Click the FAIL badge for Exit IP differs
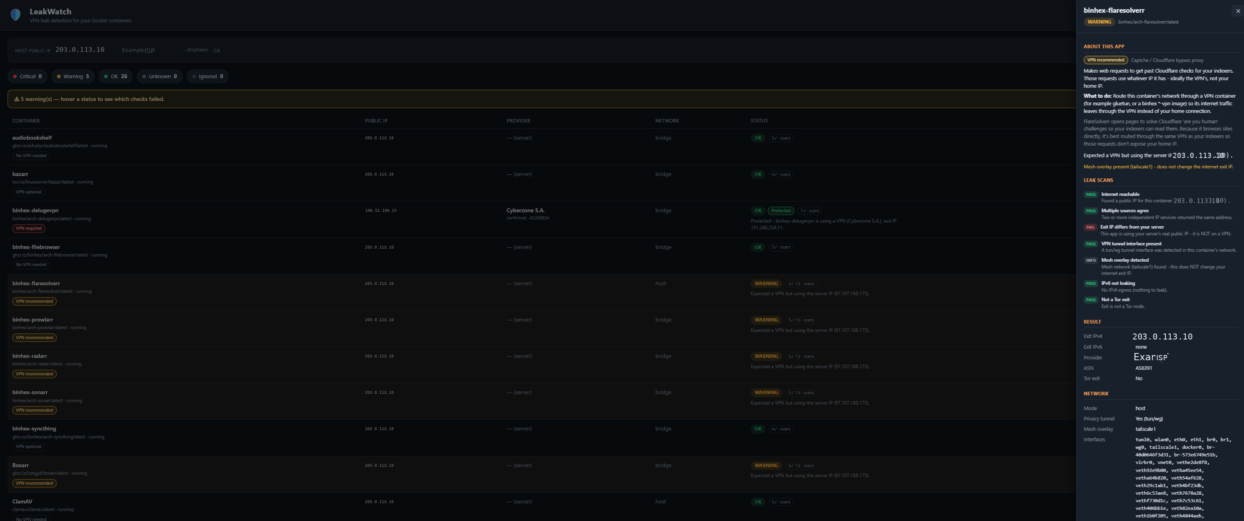Viewport: 1244px width, 521px height. (x=1090, y=227)
